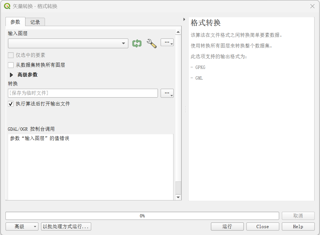Switch to the 记录 tab

35,22
